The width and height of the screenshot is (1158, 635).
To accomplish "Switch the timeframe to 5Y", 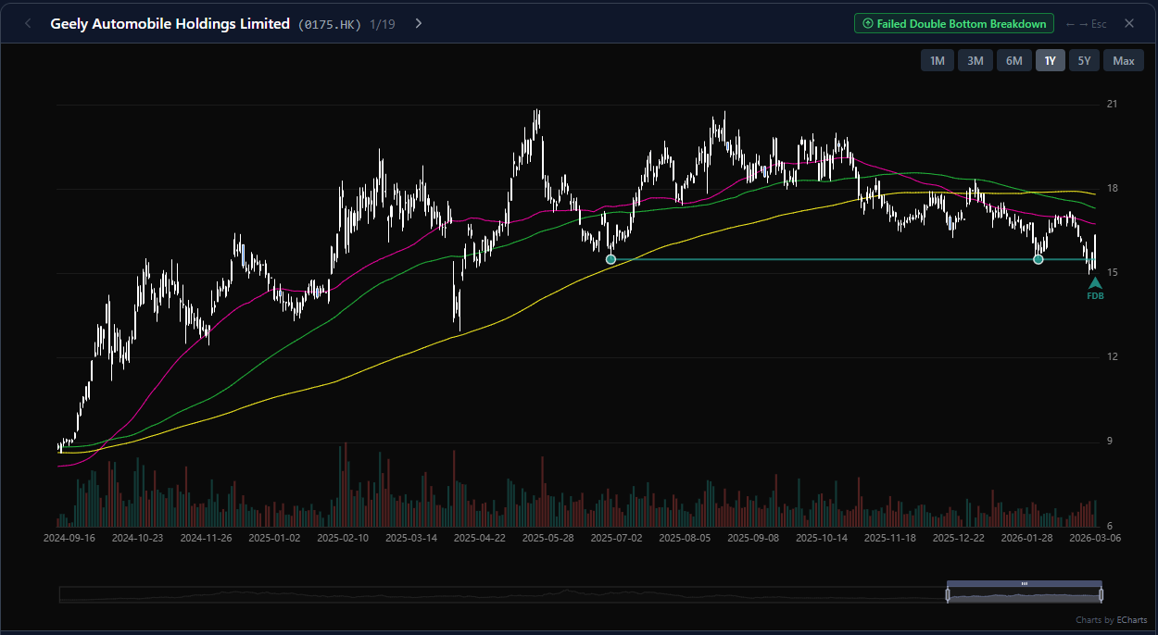I will [x=1084, y=60].
